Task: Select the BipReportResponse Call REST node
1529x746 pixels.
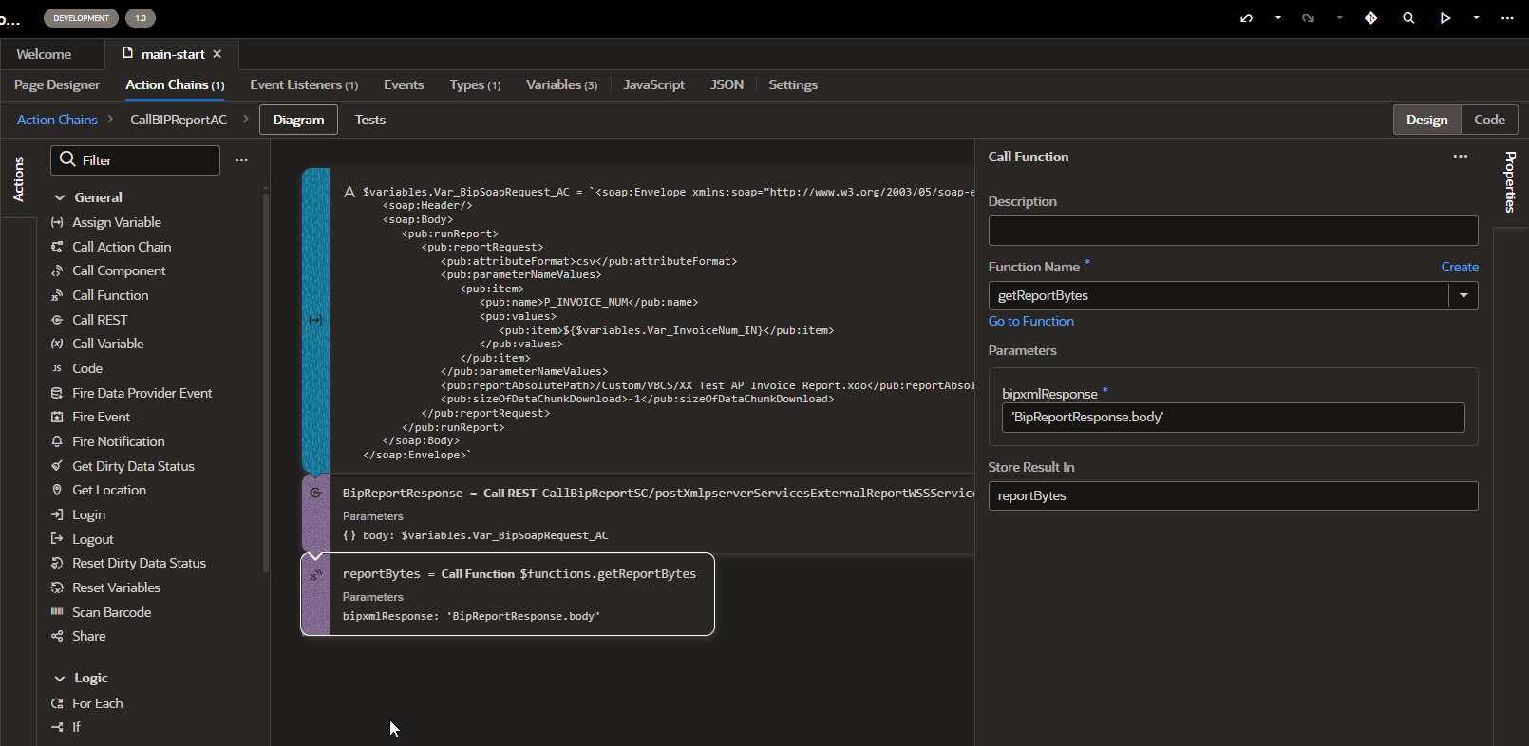Action: pos(638,513)
